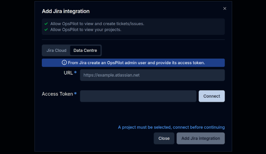Select the Data Centre tab

[x=85, y=50]
